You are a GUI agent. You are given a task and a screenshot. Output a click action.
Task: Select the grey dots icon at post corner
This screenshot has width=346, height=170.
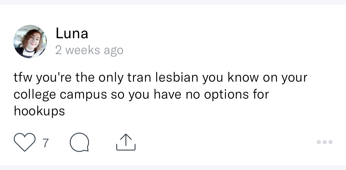point(325,142)
